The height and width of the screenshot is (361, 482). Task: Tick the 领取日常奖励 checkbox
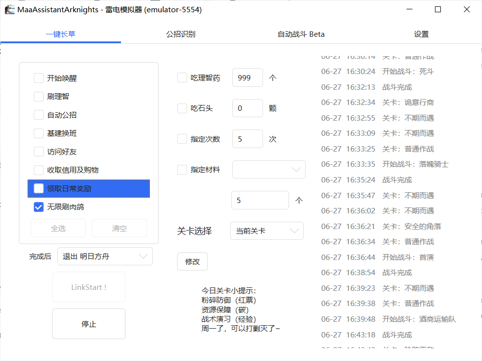pos(38,188)
